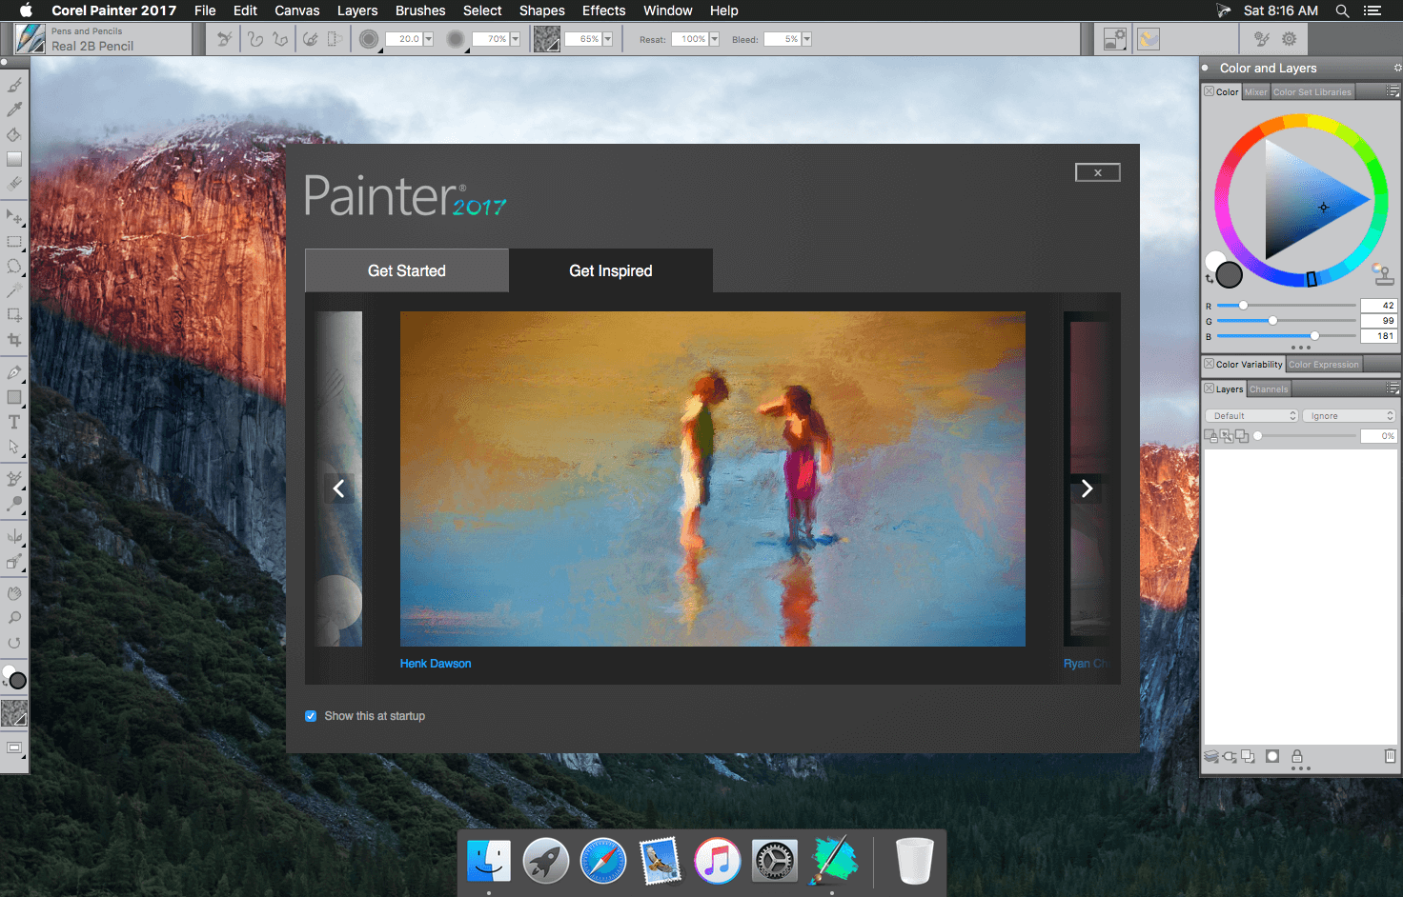The width and height of the screenshot is (1403, 897).
Task: Pick the Layer Adjuster tool
Action: tap(14, 217)
